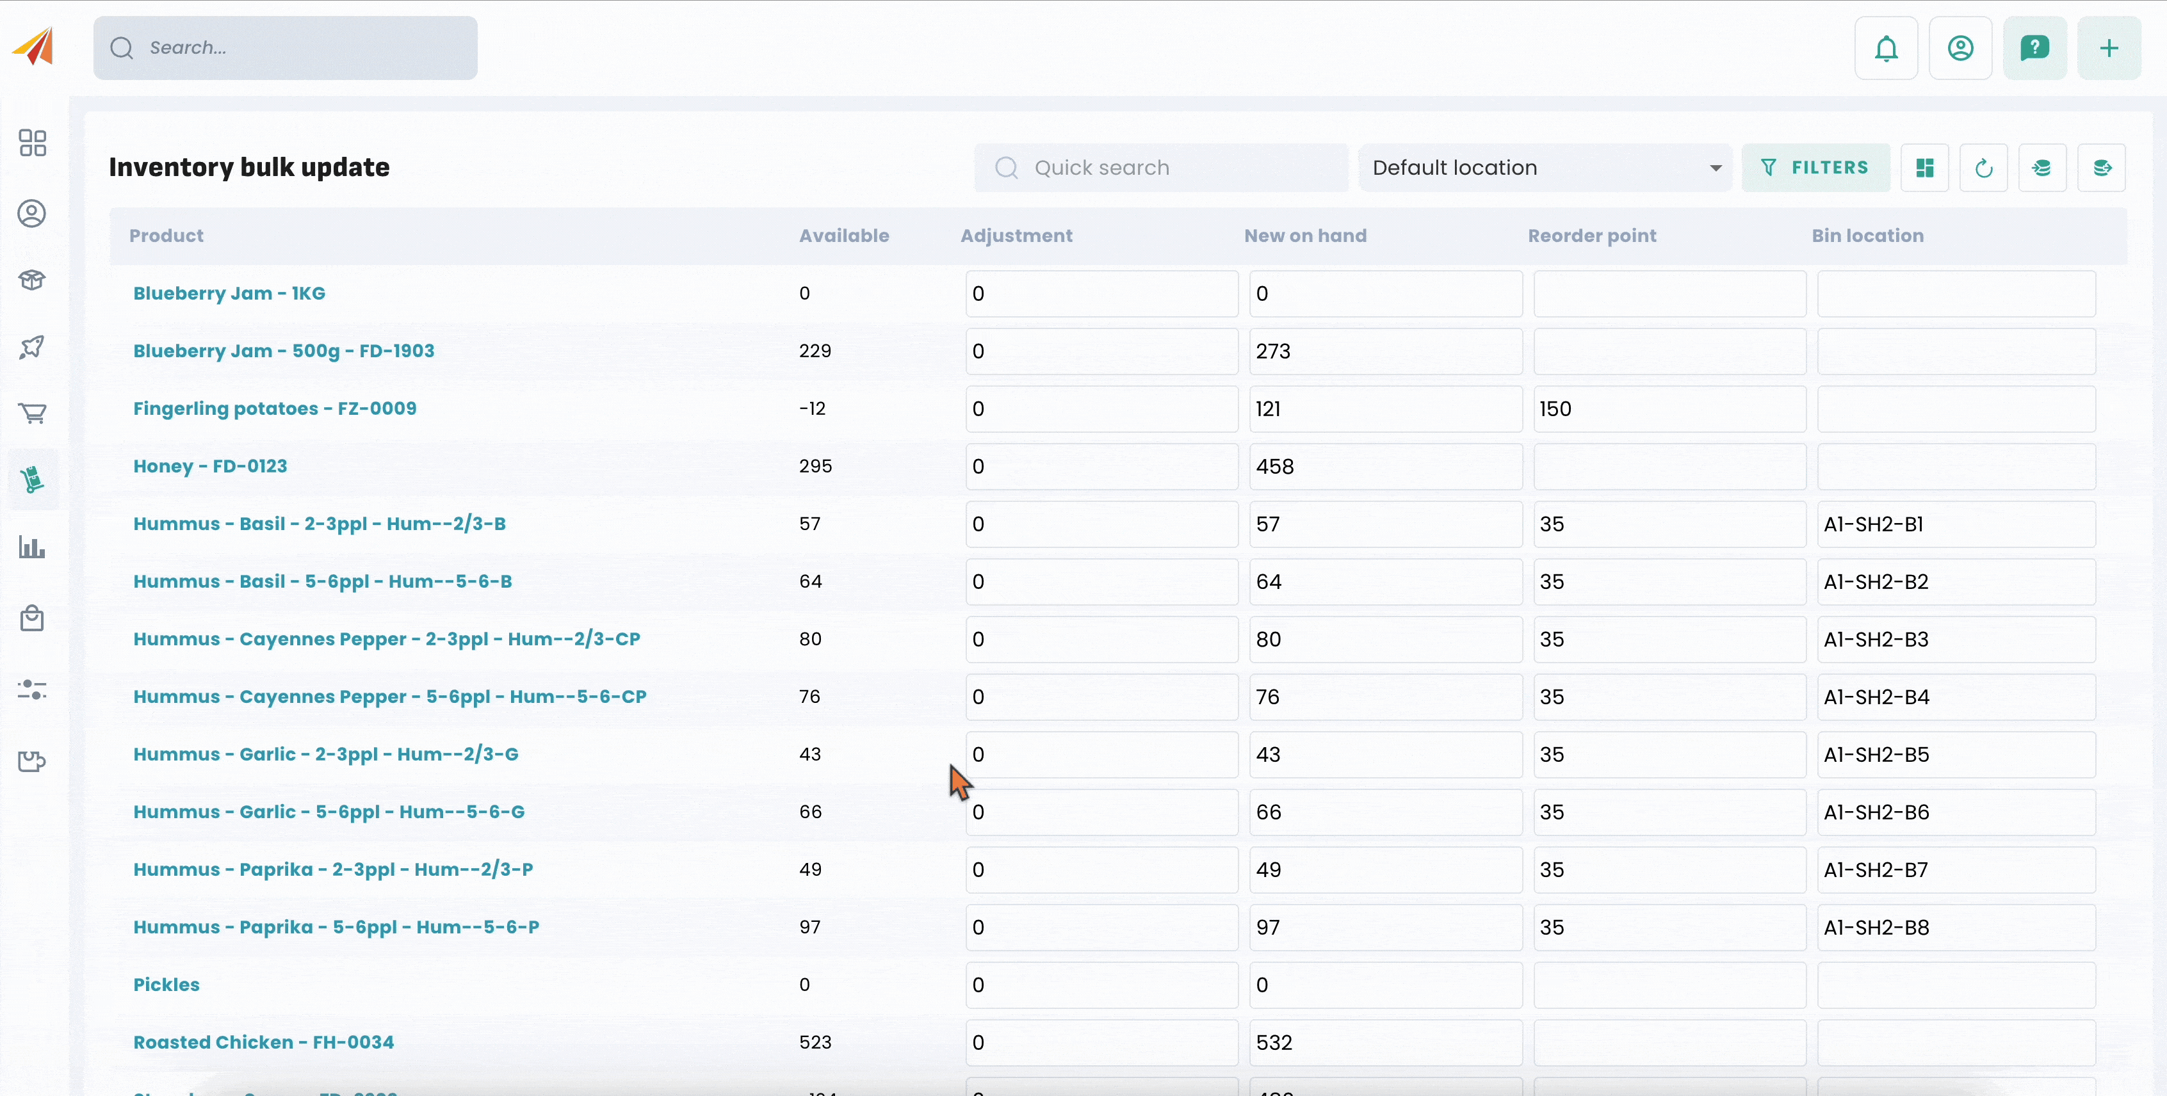Open the dashboard grid icon in sidebar
The width and height of the screenshot is (2167, 1096).
pyautogui.click(x=32, y=143)
